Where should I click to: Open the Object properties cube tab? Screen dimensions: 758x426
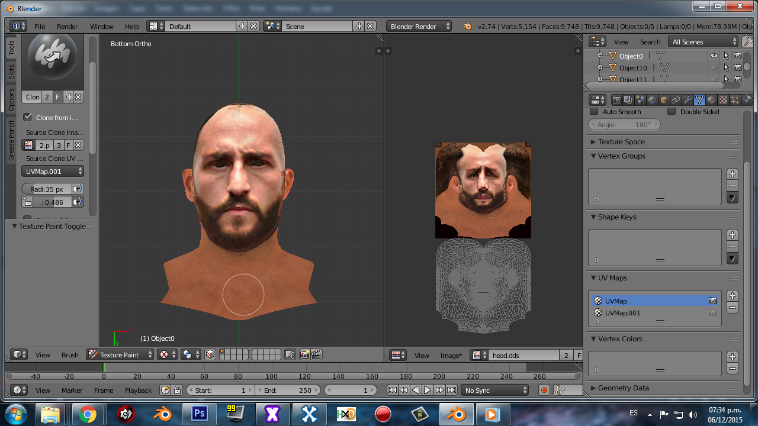tap(664, 100)
